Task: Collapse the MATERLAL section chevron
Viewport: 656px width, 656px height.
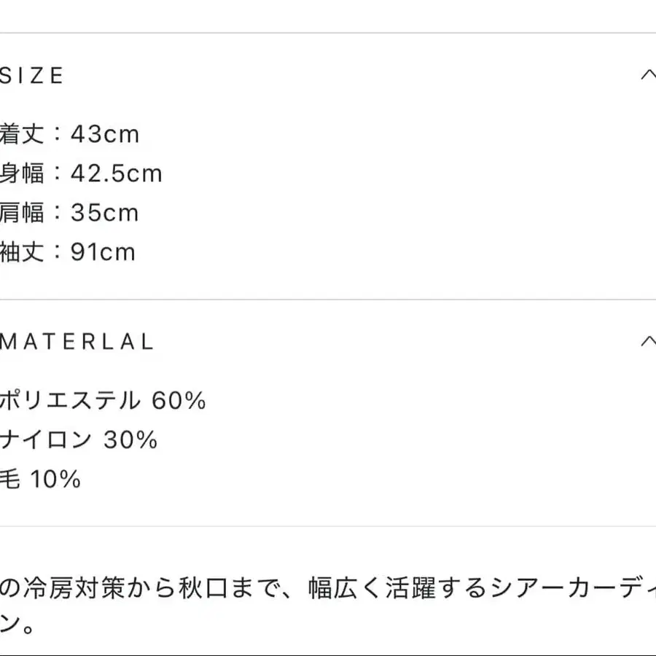Action: point(647,341)
